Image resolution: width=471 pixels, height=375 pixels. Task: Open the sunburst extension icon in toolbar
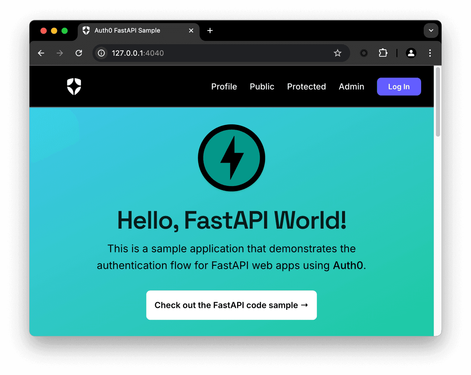coord(364,53)
